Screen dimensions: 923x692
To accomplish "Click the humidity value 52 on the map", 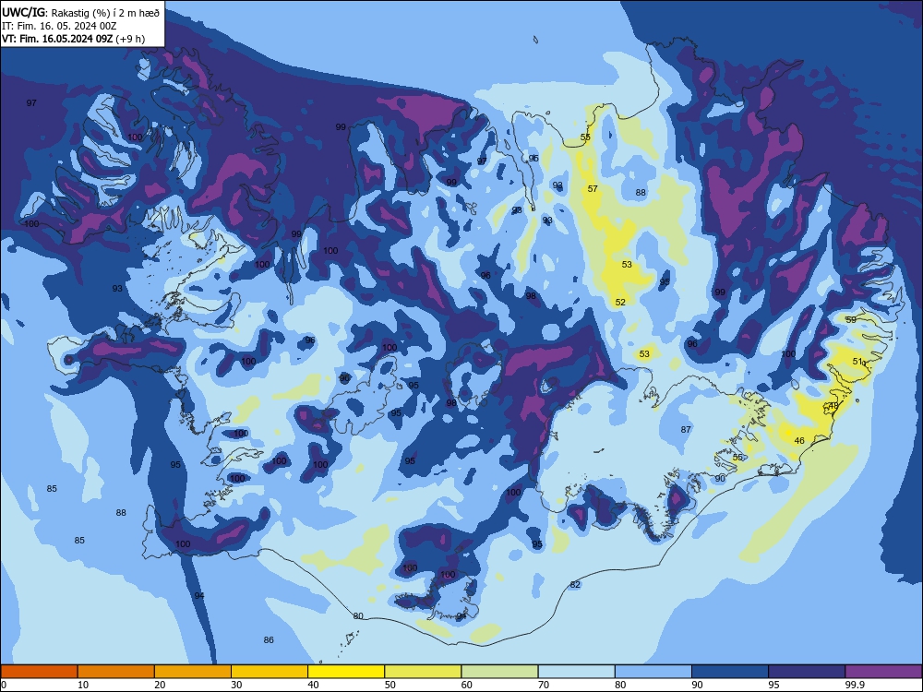I will click(x=620, y=303).
